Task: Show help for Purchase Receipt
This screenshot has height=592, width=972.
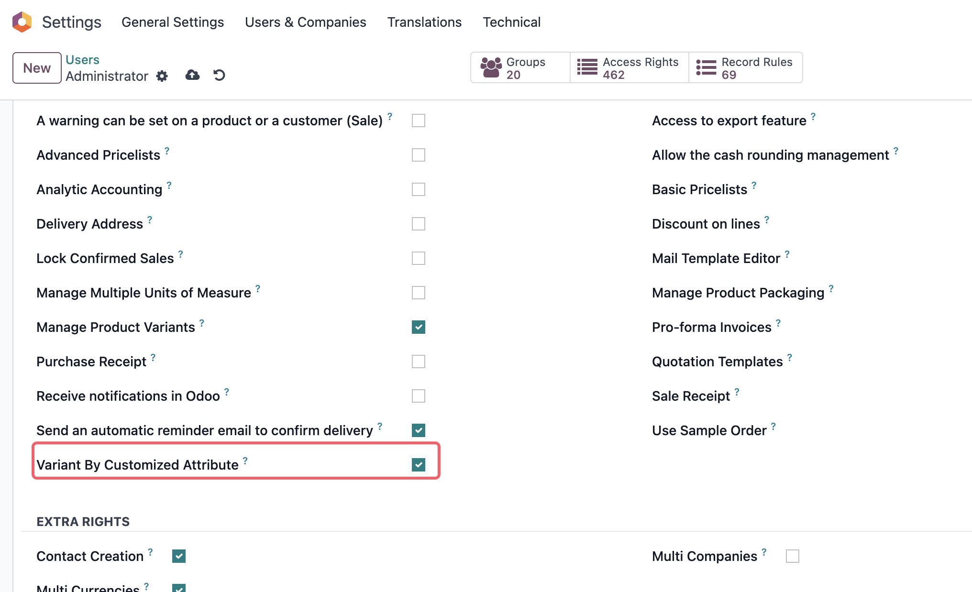Action: [153, 358]
